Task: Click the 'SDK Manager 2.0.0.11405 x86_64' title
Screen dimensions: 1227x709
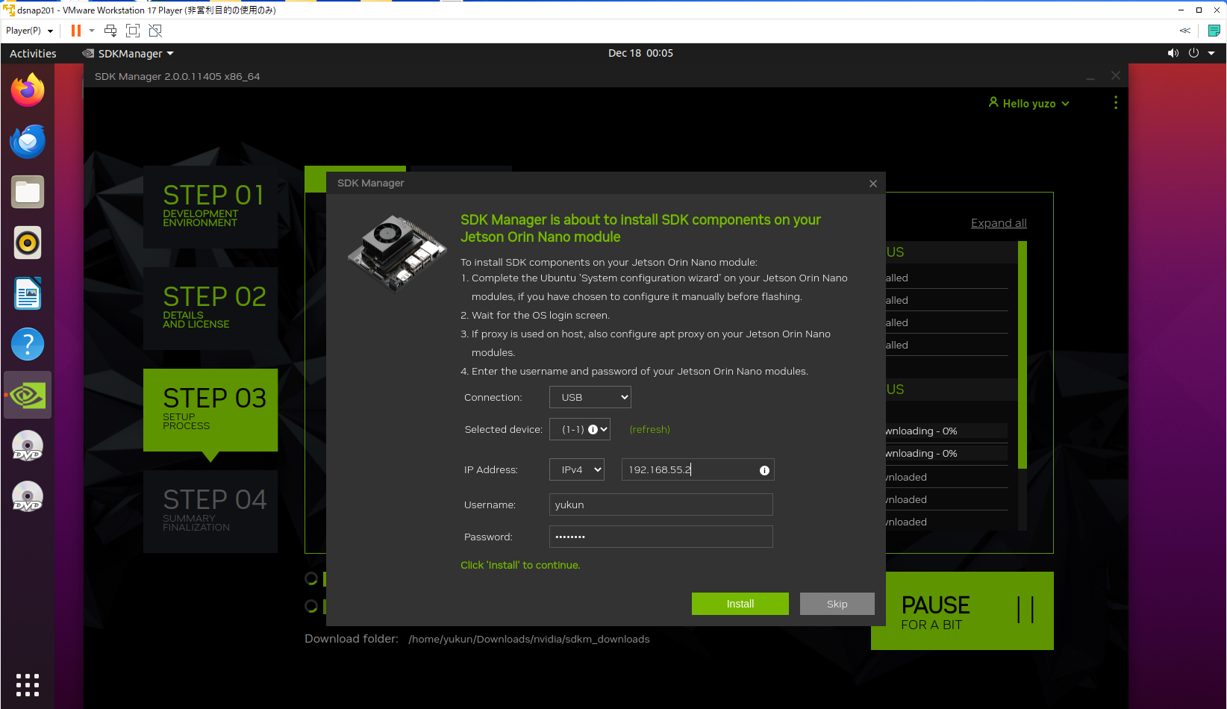Action: (x=178, y=76)
